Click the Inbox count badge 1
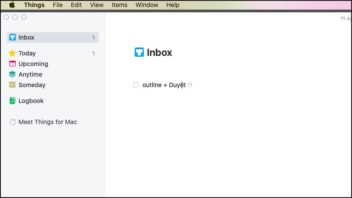This screenshot has width=352, height=198. click(93, 37)
